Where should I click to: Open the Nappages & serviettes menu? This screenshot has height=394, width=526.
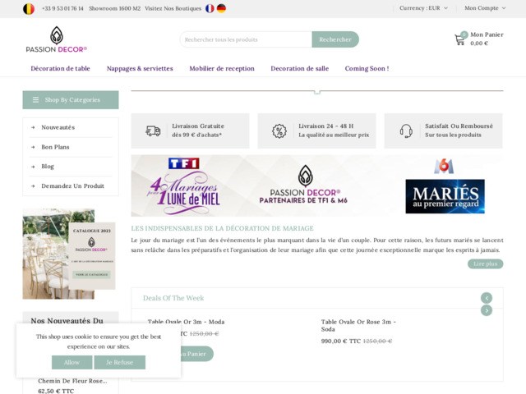(x=140, y=69)
